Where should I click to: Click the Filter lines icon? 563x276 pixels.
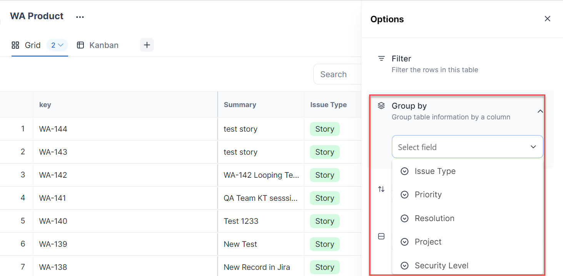point(381,59)
